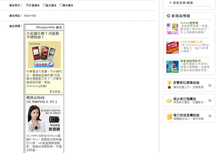Screen dimensions: 219x153
Task: Click the trophy icon in 改變版位提高收益
Action: [x=169, y=85]
